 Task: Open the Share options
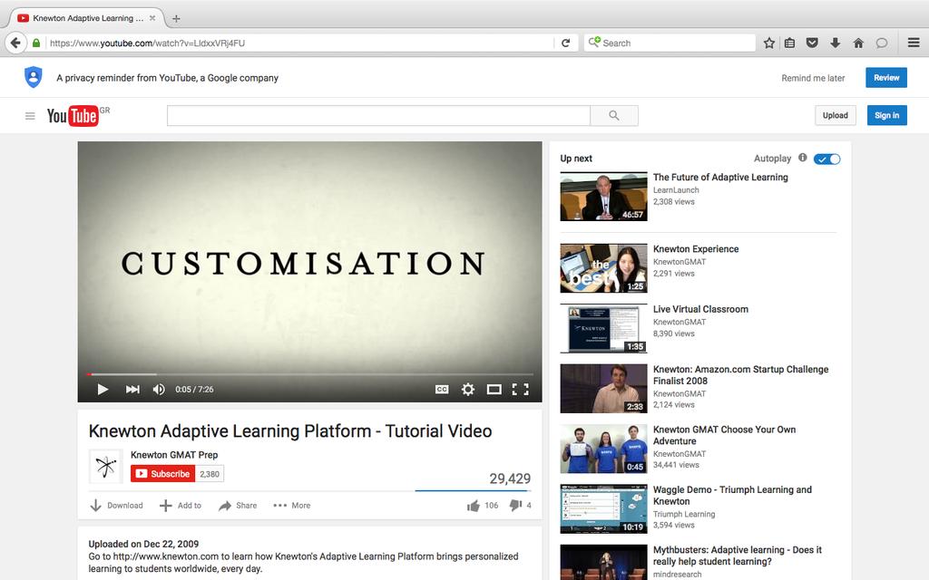click(238, 506)
